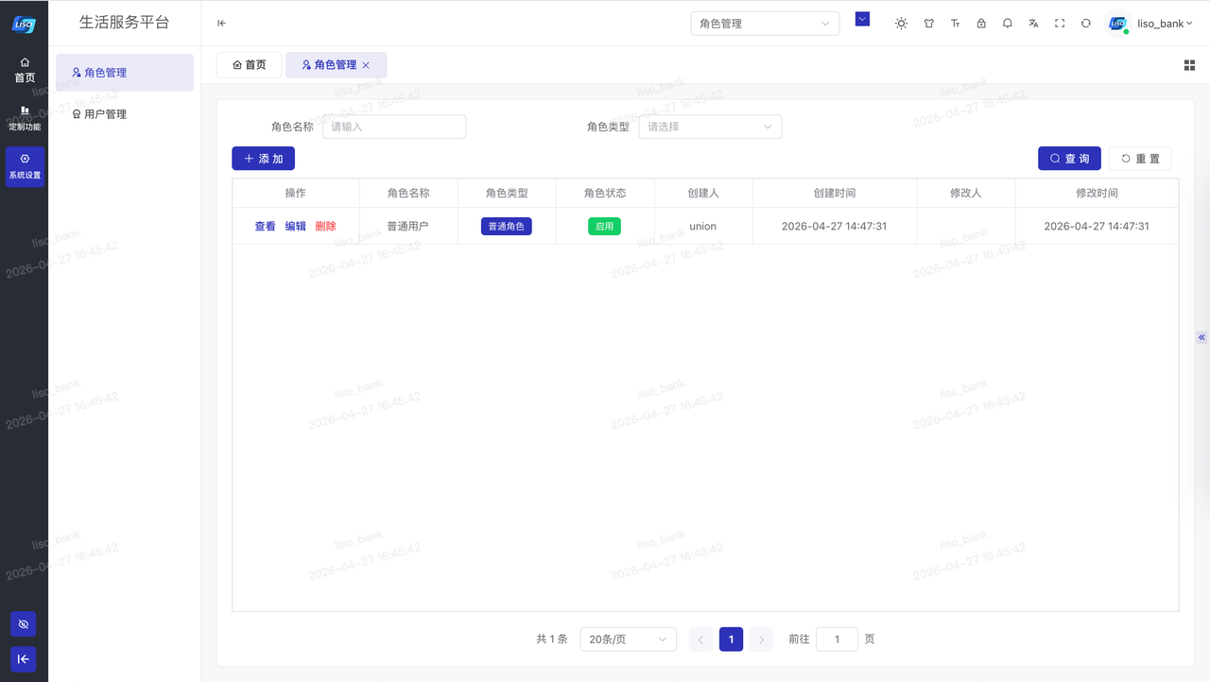Switch to the 首页 tab

point(250,65)
